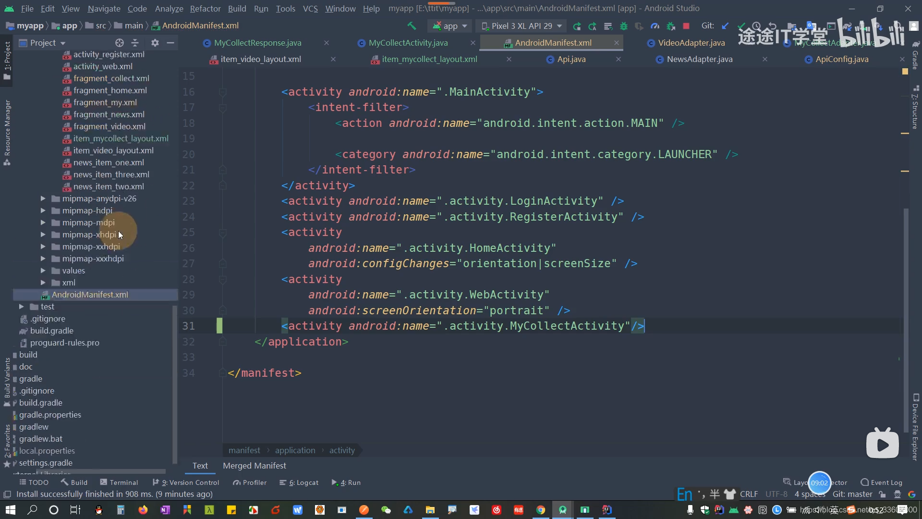Open Firefox from the taskbar
922x519 pixels.
(143, 510)
